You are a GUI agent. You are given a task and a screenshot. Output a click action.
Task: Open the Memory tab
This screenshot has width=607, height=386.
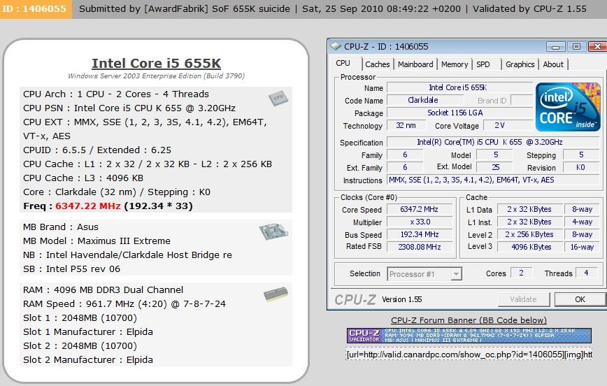[455, 64]
